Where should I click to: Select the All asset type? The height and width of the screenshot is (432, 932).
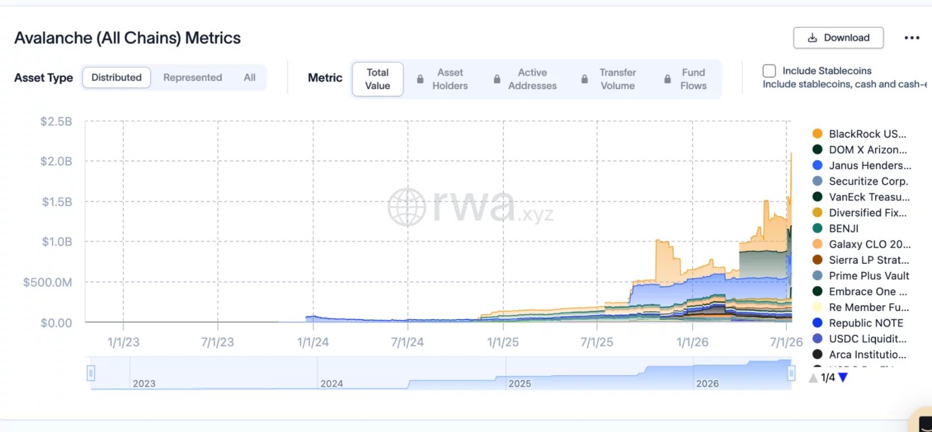coord(250,78)
